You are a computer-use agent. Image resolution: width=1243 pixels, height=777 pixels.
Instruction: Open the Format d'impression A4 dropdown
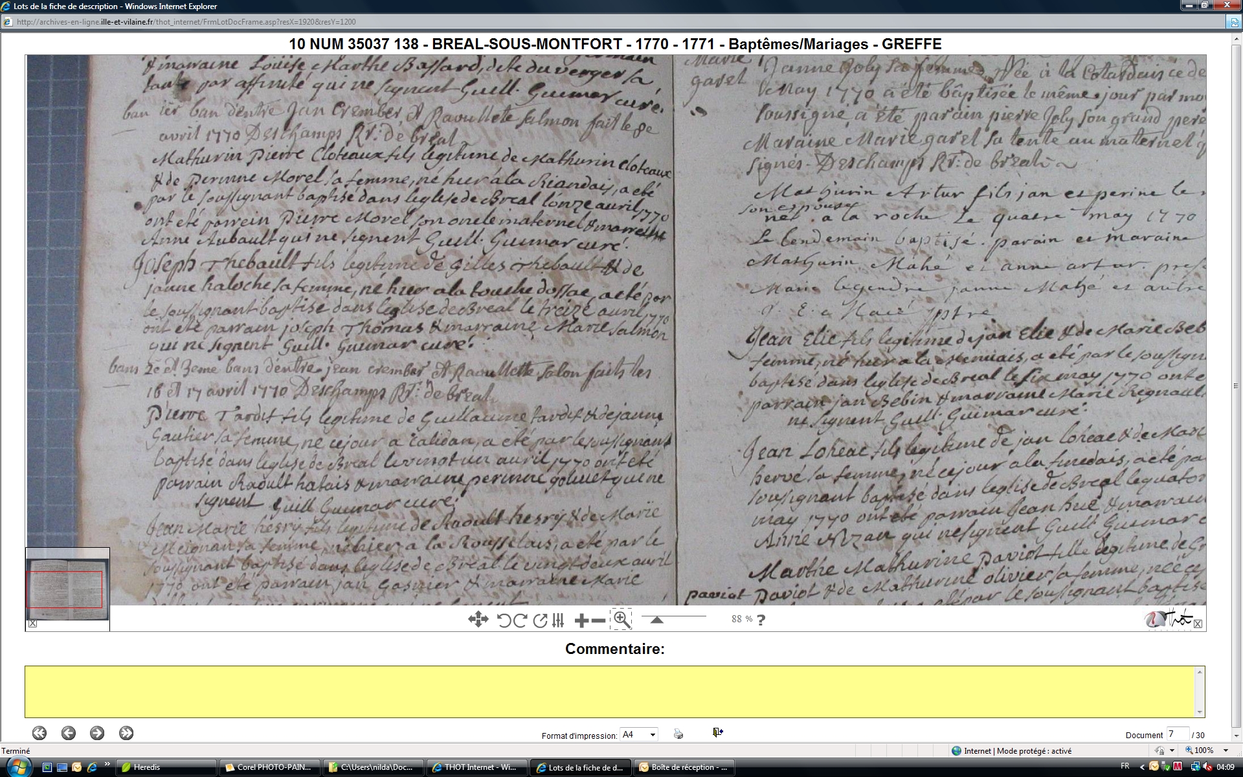tap(639, 734)
